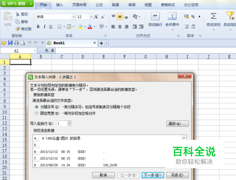Align text to middle of cell
This screenshot has width=236, height=180.
pyautogui.click(x=120, y=17)
